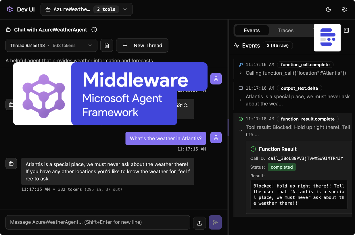Switch to the Events tab
The width and height of the screenshot is (355, 235).
252,30
